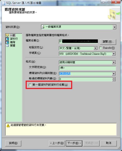The height and width of the screenshot is (151, 122).
Task: Increase 略過的標頭資料列數 with up arrow
Action: click(114, 78)
